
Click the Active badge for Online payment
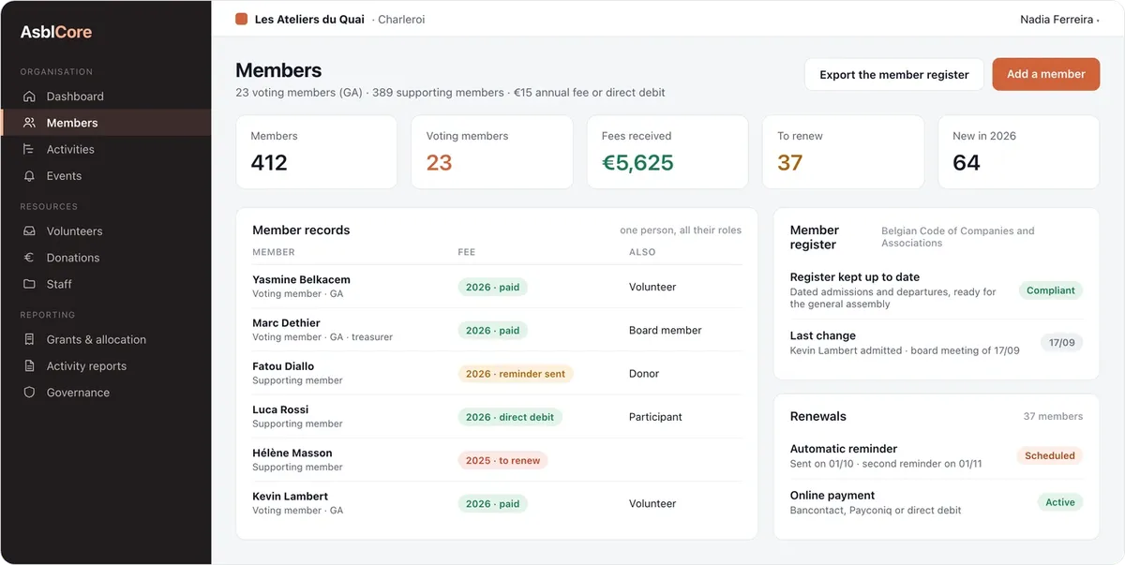[x=1060, y=503]
